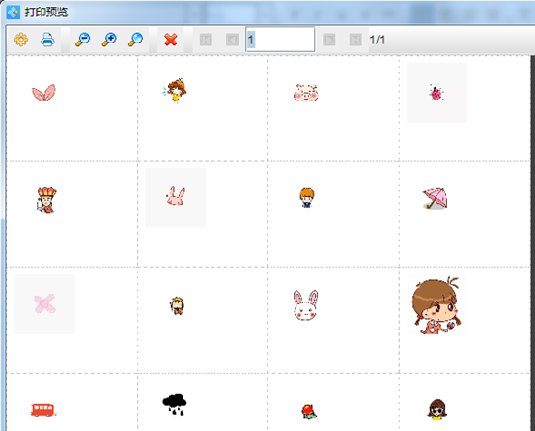Click the print preview window title icon

pyautogui.click(x=14, y=13)
